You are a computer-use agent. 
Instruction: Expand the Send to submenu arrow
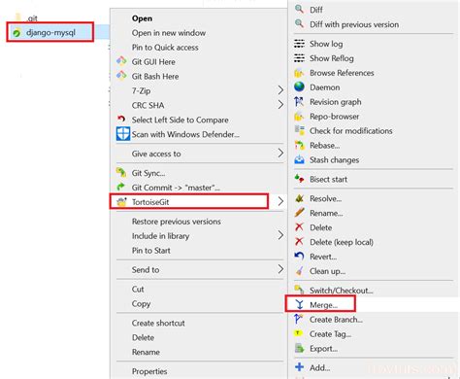click(x=280, y=269)
